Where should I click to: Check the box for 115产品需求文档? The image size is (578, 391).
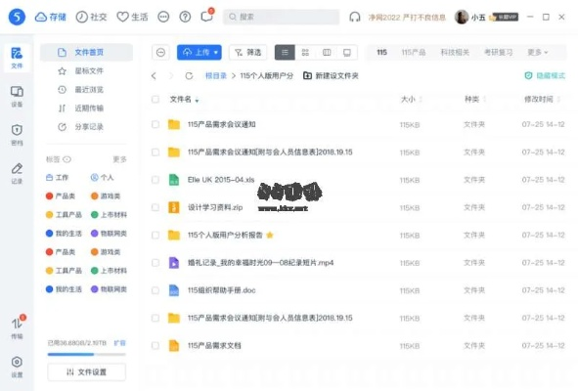point(156,346)
